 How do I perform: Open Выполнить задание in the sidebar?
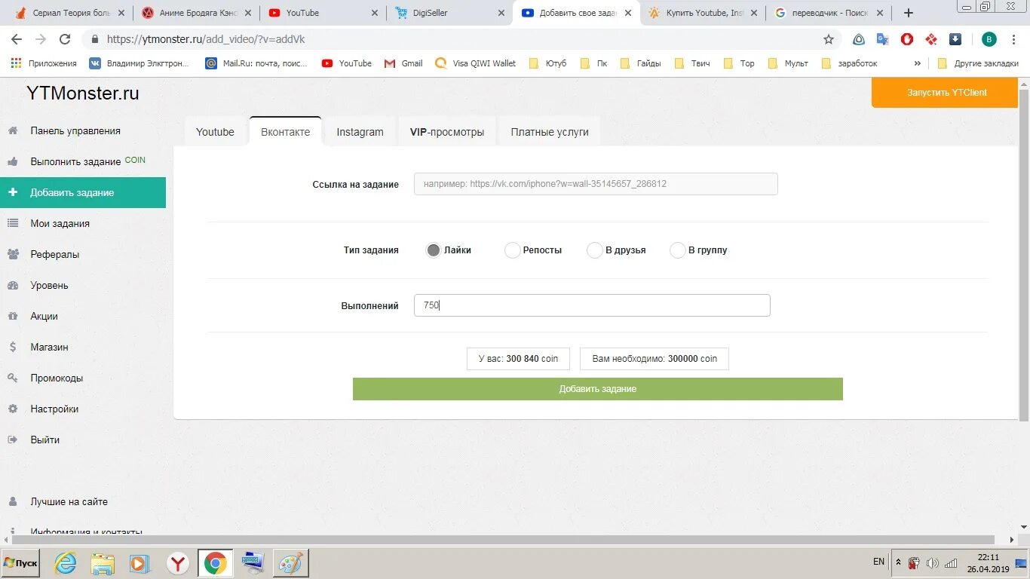pyautogui.click(x=75, y=161)
